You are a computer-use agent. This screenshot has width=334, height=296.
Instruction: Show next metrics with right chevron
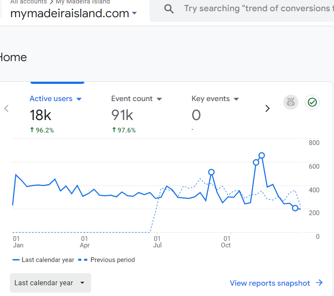(x=267, y=108)
